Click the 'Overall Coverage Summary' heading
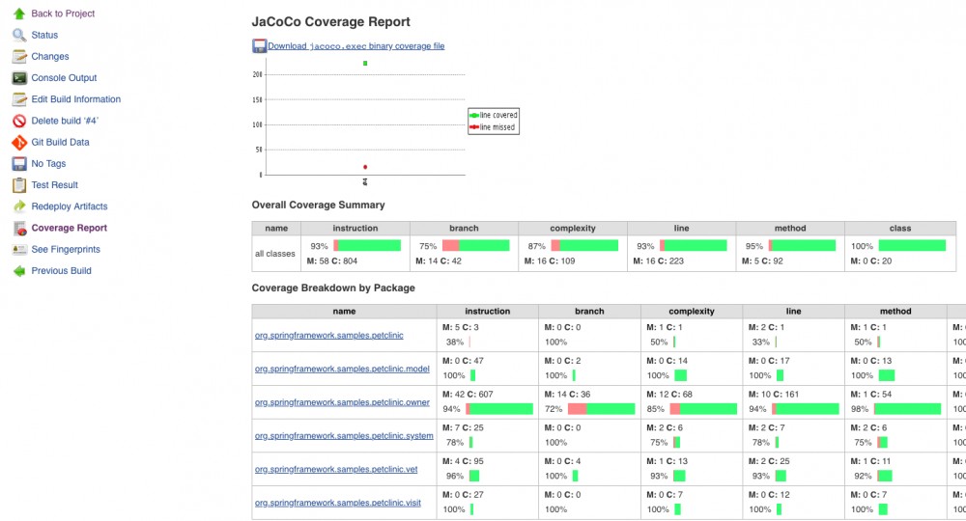966x521 pixels. 319,205
